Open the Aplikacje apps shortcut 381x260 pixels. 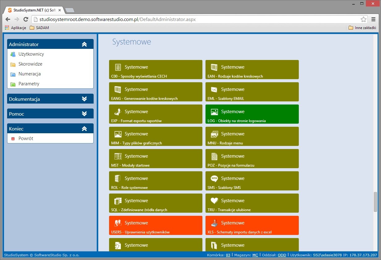[15, 28]
